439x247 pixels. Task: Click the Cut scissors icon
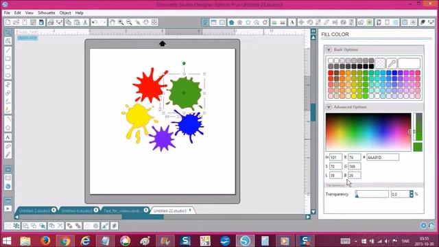85,22
